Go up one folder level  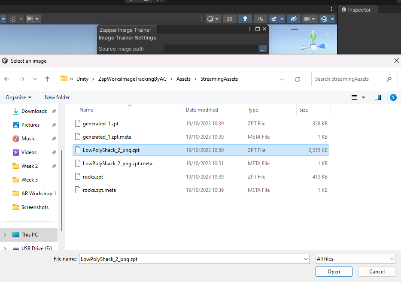click(47, 79)
